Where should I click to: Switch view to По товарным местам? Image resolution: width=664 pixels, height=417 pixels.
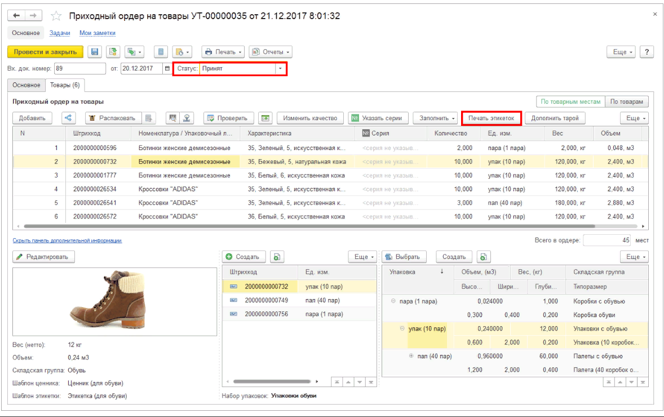[x=570, y=102]
